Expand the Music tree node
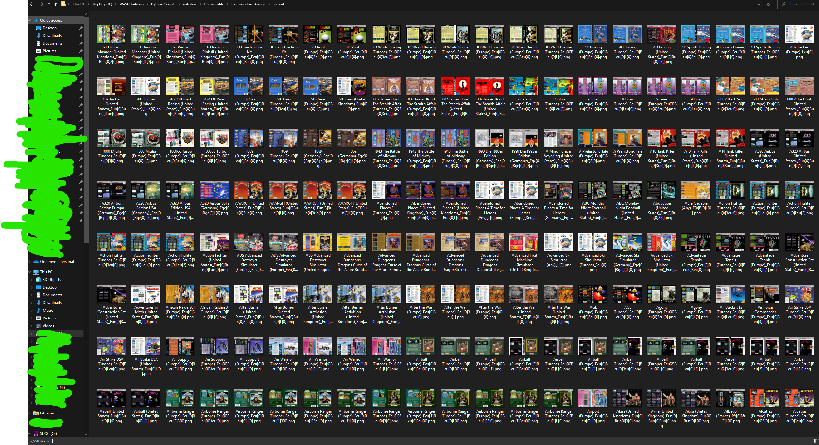Viewport: 819px width, 445px height. coord(32,310)
